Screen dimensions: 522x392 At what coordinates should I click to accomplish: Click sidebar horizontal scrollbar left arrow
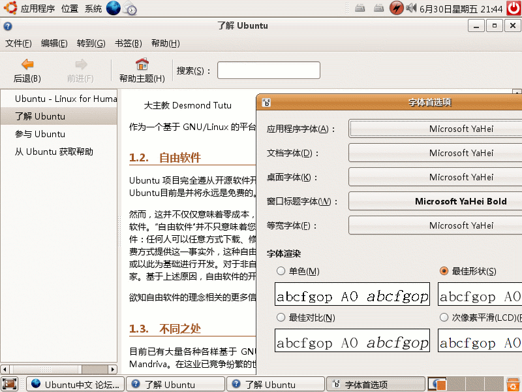(x=5, y=369)
